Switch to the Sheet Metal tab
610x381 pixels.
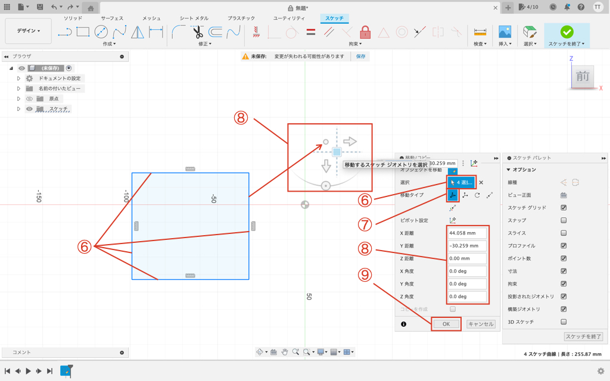[x=194, y=18]
